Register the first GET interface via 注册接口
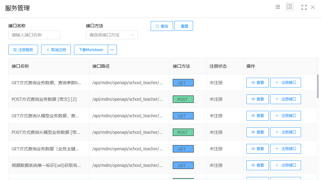 [x=285, y=83]
